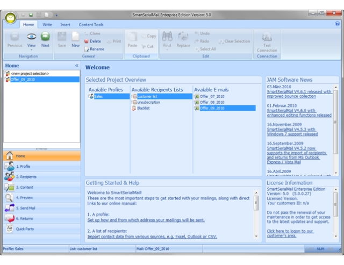This screenshot has width=344, height=265.
Task: Collapse the Home side panel chevron
Action: 76,66
